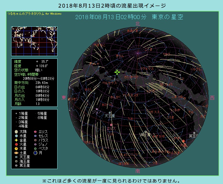The width and height of the screenshot is (223, 184).
Task: Click the chart title '東京の星空'
Action: pyautogui.click(x=167, y=17)
